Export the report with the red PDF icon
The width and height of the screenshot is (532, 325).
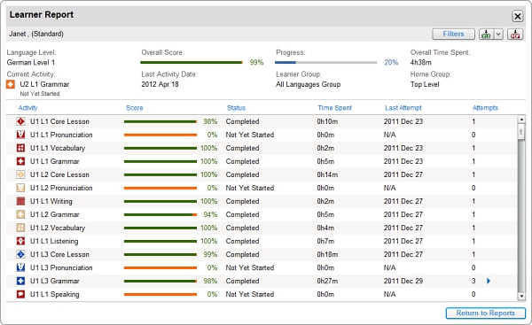tap(515, 34)
